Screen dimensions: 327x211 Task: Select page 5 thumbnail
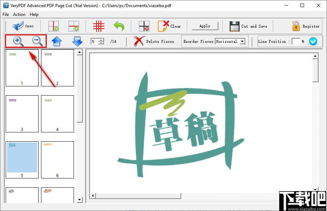22,160
